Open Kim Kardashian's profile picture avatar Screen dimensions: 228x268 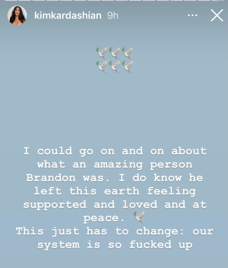[17, 15]
